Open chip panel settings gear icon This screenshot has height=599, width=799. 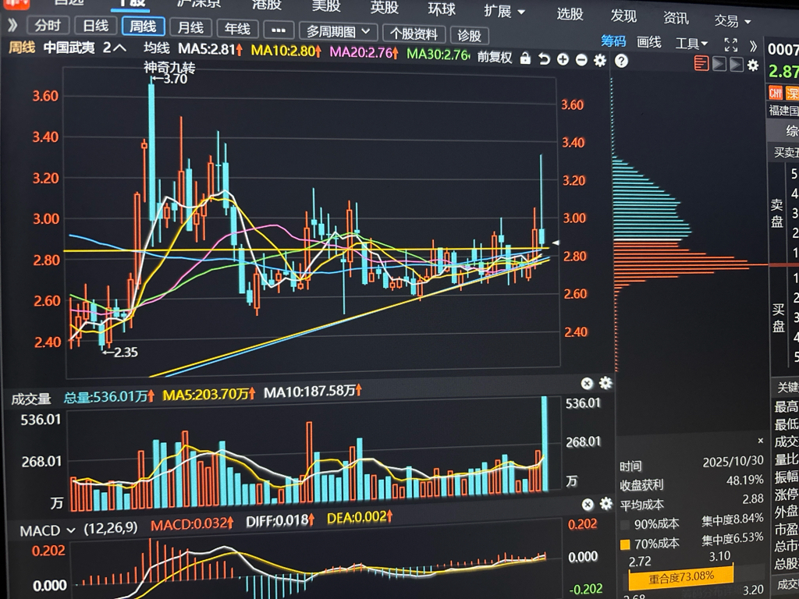tap(753, 66)
